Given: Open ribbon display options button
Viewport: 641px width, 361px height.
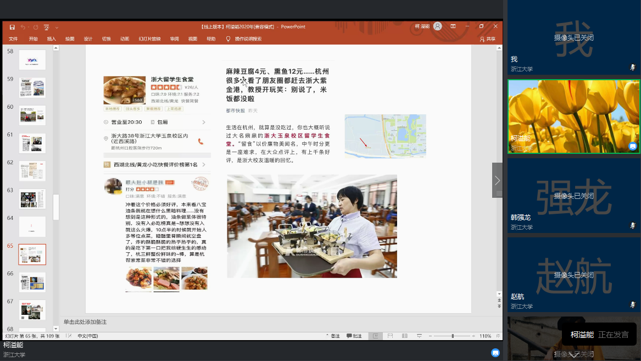Looking at the screenshot, I should point(453,26).
